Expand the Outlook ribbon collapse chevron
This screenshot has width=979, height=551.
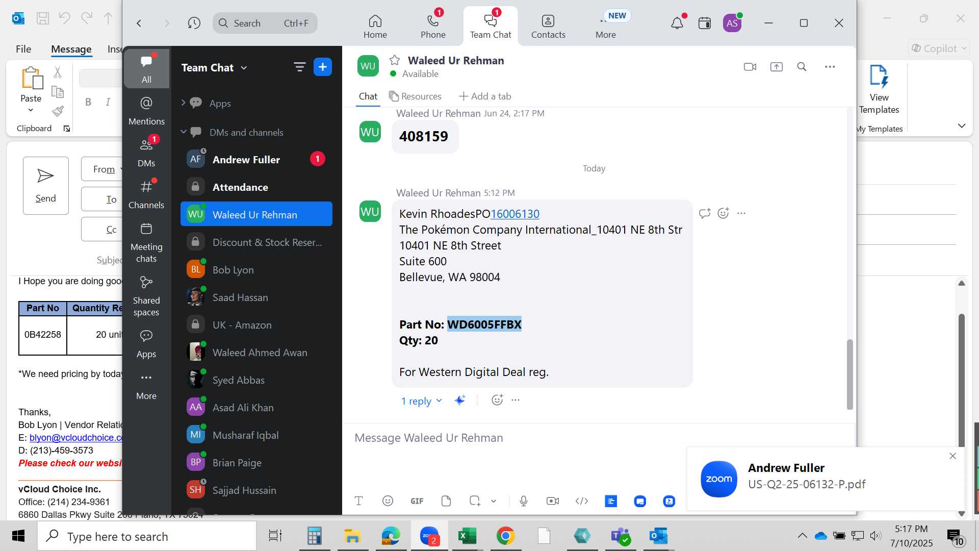(x=962, y=126)
